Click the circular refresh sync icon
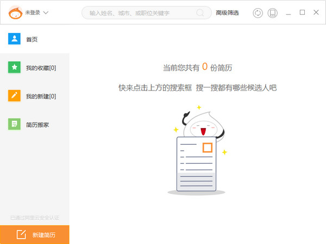The image size is (326, 244). [x=258, y=13]
